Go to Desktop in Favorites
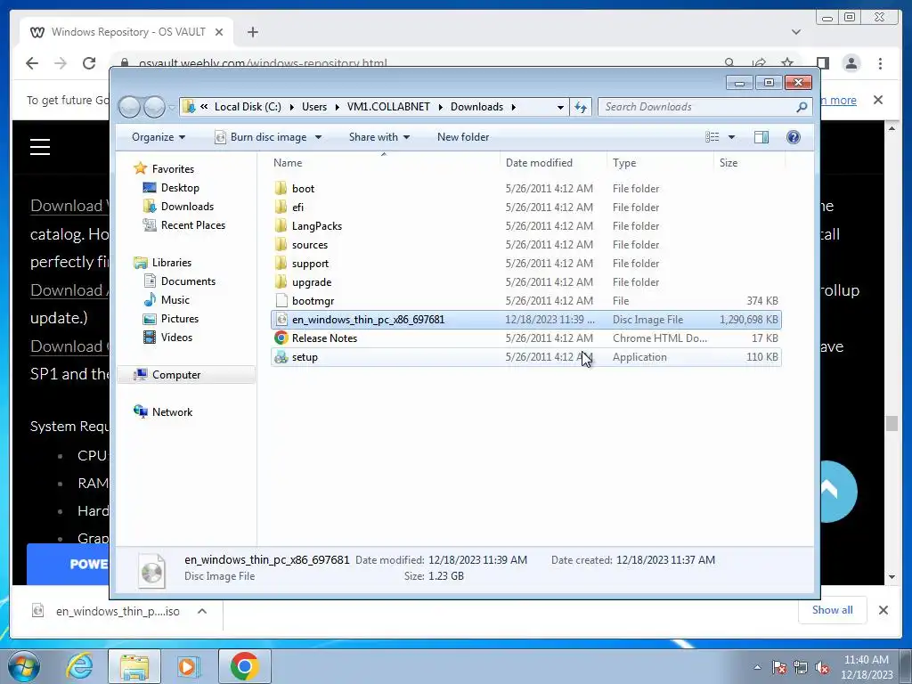The height and width of the screenshot is (684, 912). 180,188
